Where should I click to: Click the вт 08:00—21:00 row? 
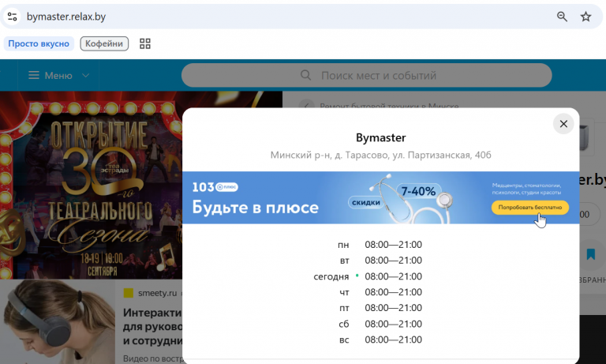[x=380, y=261]
